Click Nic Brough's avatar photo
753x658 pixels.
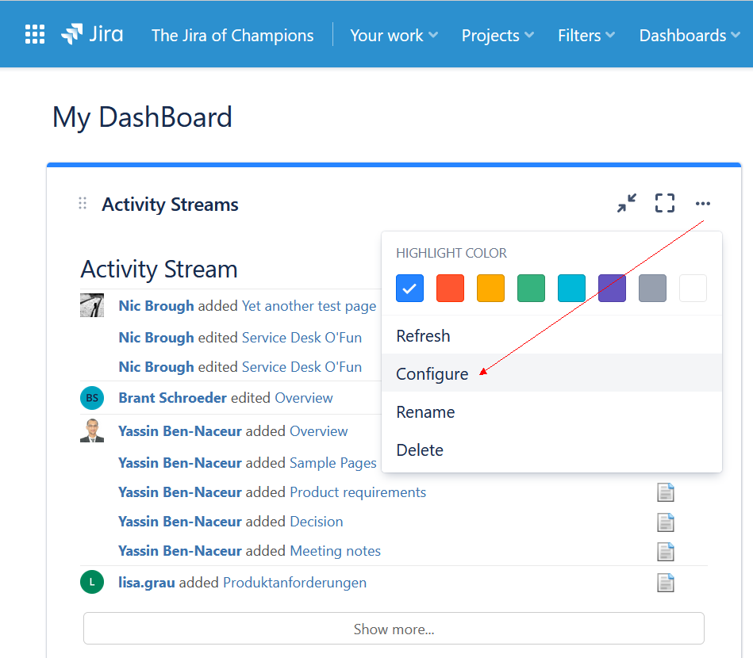92,305
